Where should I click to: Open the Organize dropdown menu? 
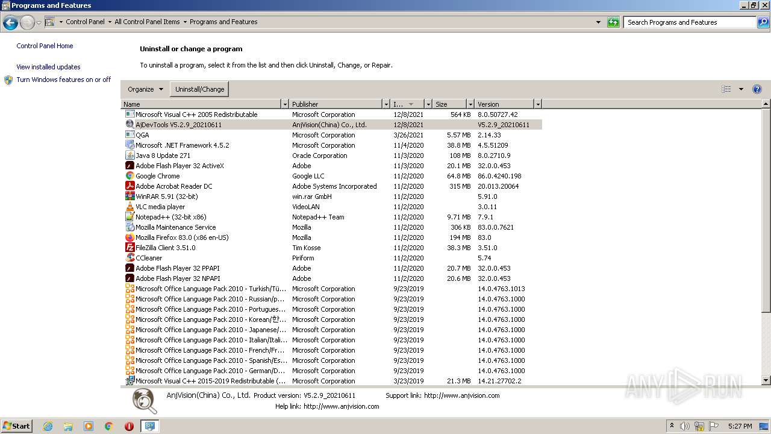(x=145, y=89)
